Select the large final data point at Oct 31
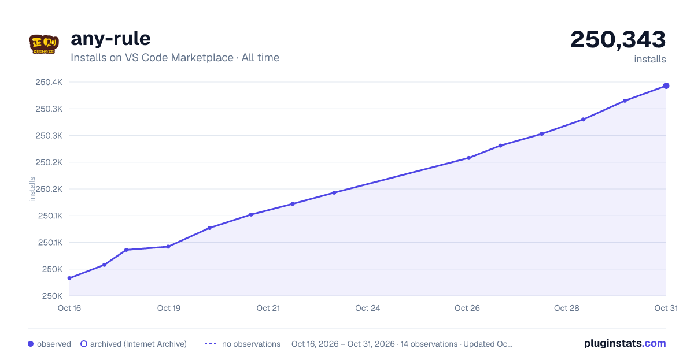The image size is (694, 364). pos(666,86)
